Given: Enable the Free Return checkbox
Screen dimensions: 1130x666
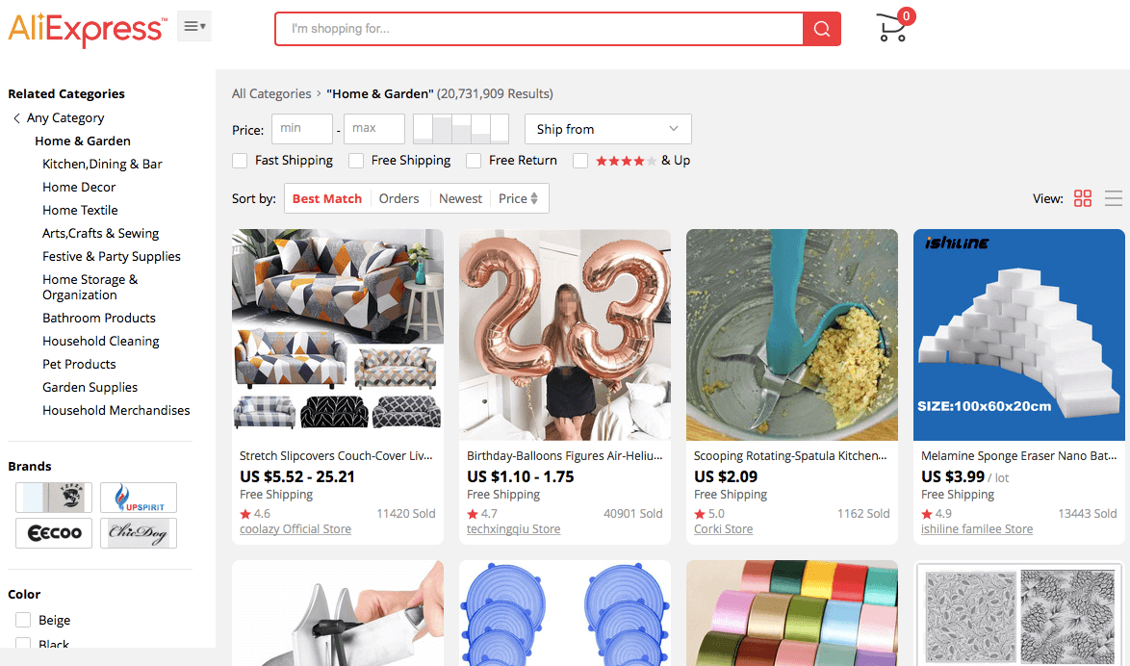Looking at the screenshot, I should click(x=474, y=161).
